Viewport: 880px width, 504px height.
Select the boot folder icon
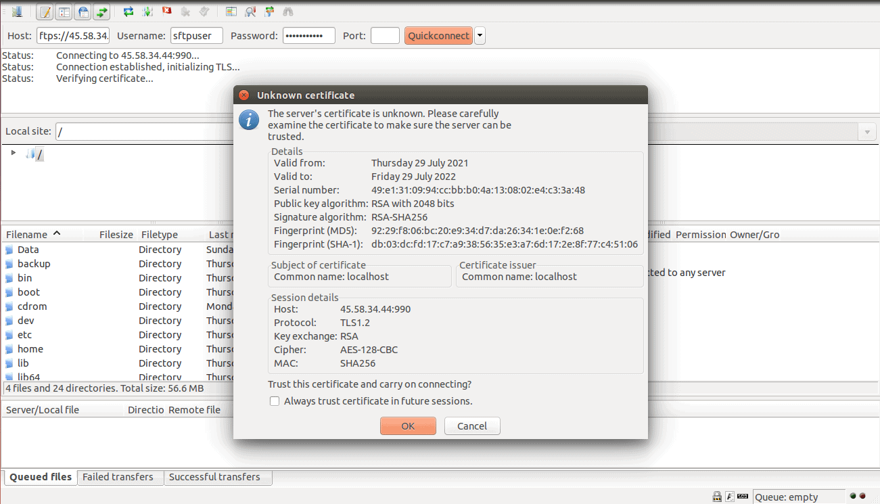[x=9, y=292]
